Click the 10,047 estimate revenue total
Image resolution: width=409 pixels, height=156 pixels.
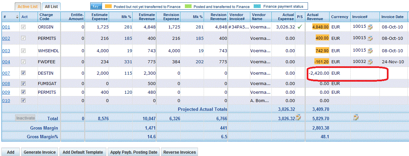pyautogui.click(x=149, y=119)
